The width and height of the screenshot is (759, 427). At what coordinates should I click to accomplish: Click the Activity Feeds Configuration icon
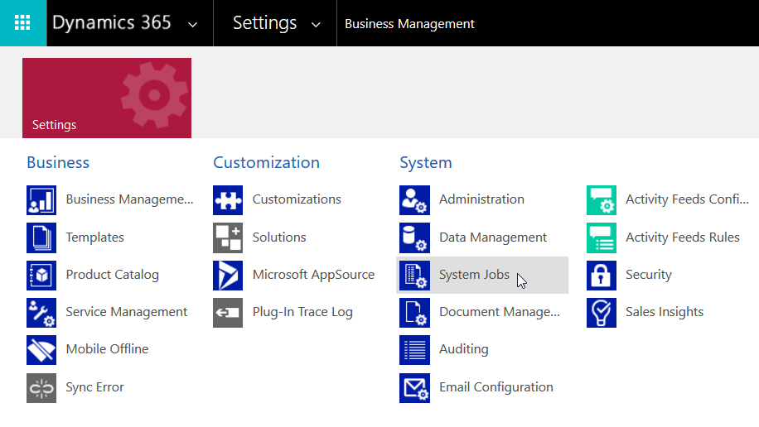click(x=602, y=200)
